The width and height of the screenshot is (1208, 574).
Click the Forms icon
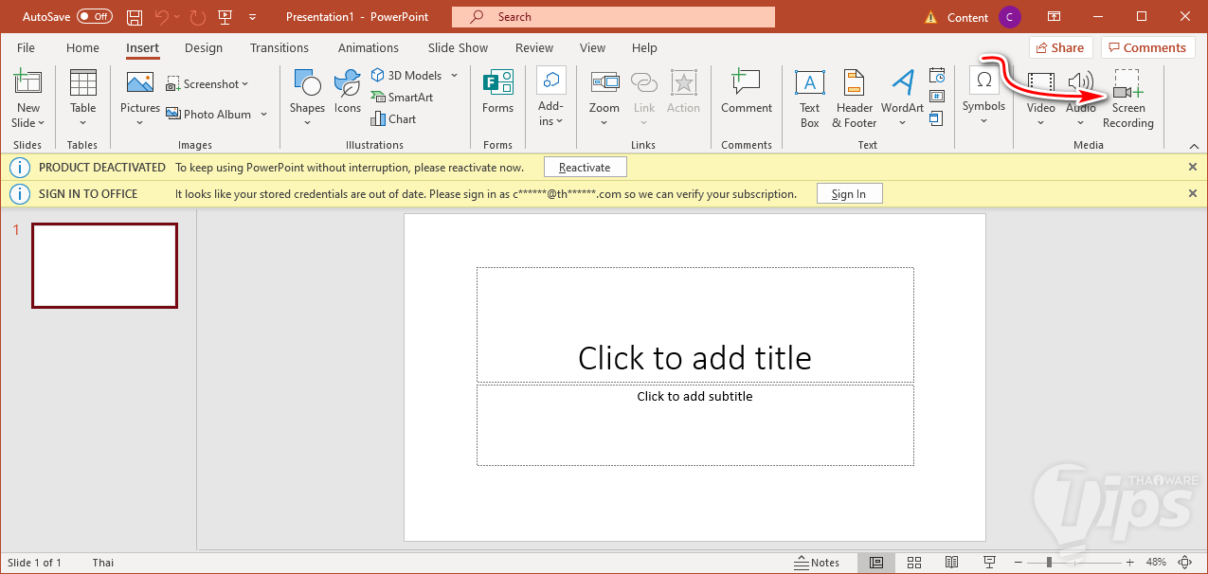(497, 93)
